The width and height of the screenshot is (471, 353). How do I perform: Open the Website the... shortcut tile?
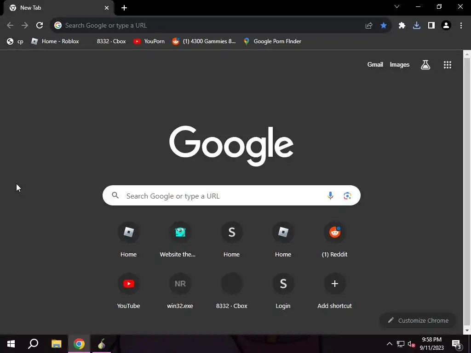point(180,240)
